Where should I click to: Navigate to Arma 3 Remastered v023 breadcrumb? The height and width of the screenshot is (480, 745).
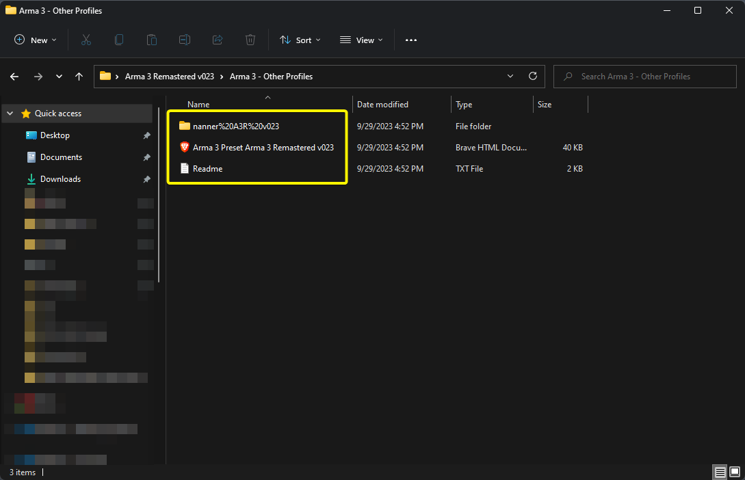pos(170,77)
